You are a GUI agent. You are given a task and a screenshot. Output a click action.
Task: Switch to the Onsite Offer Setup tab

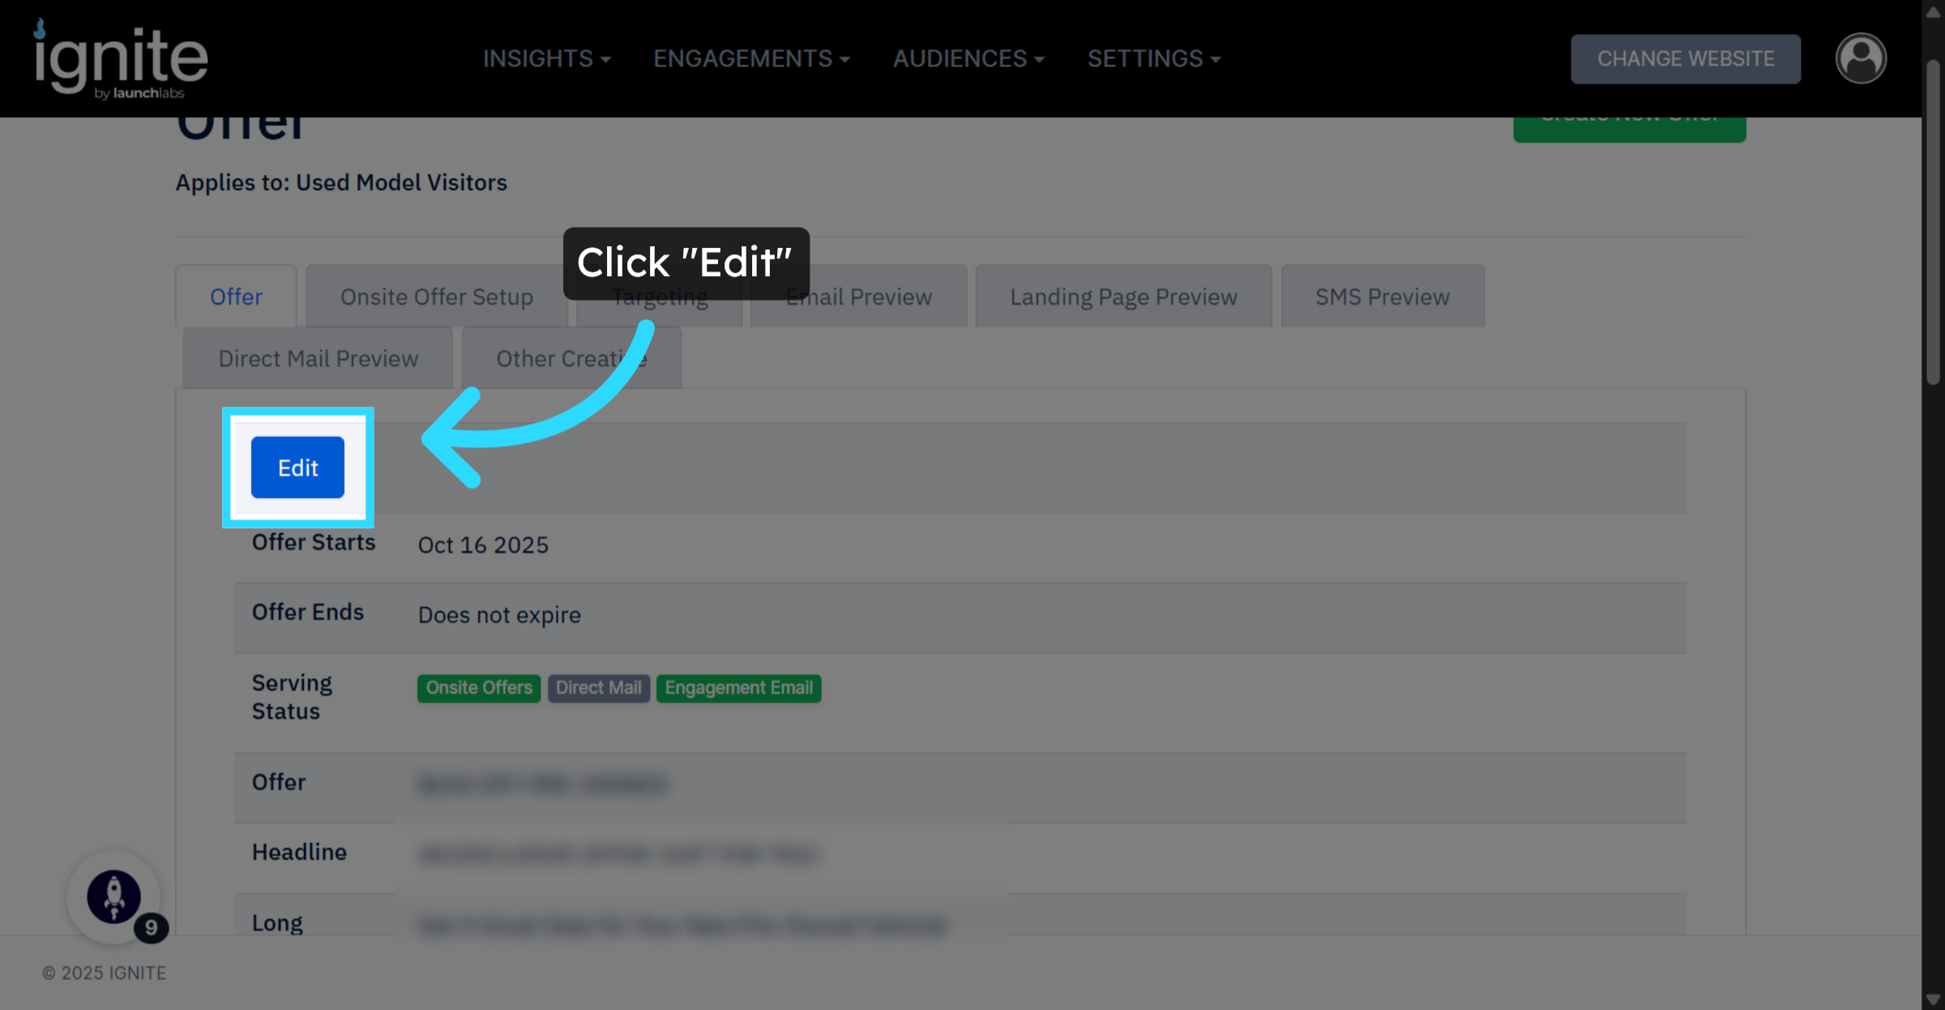(436, 296)
